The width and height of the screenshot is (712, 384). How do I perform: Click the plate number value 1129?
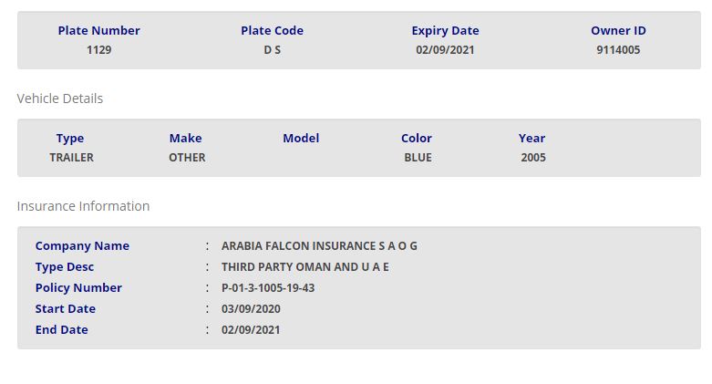pyautogui.click(x=98, y=50)
